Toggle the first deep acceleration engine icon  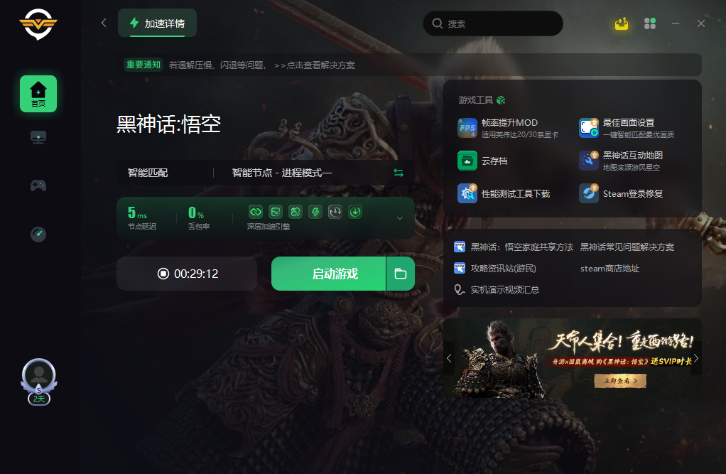[256, 212]
